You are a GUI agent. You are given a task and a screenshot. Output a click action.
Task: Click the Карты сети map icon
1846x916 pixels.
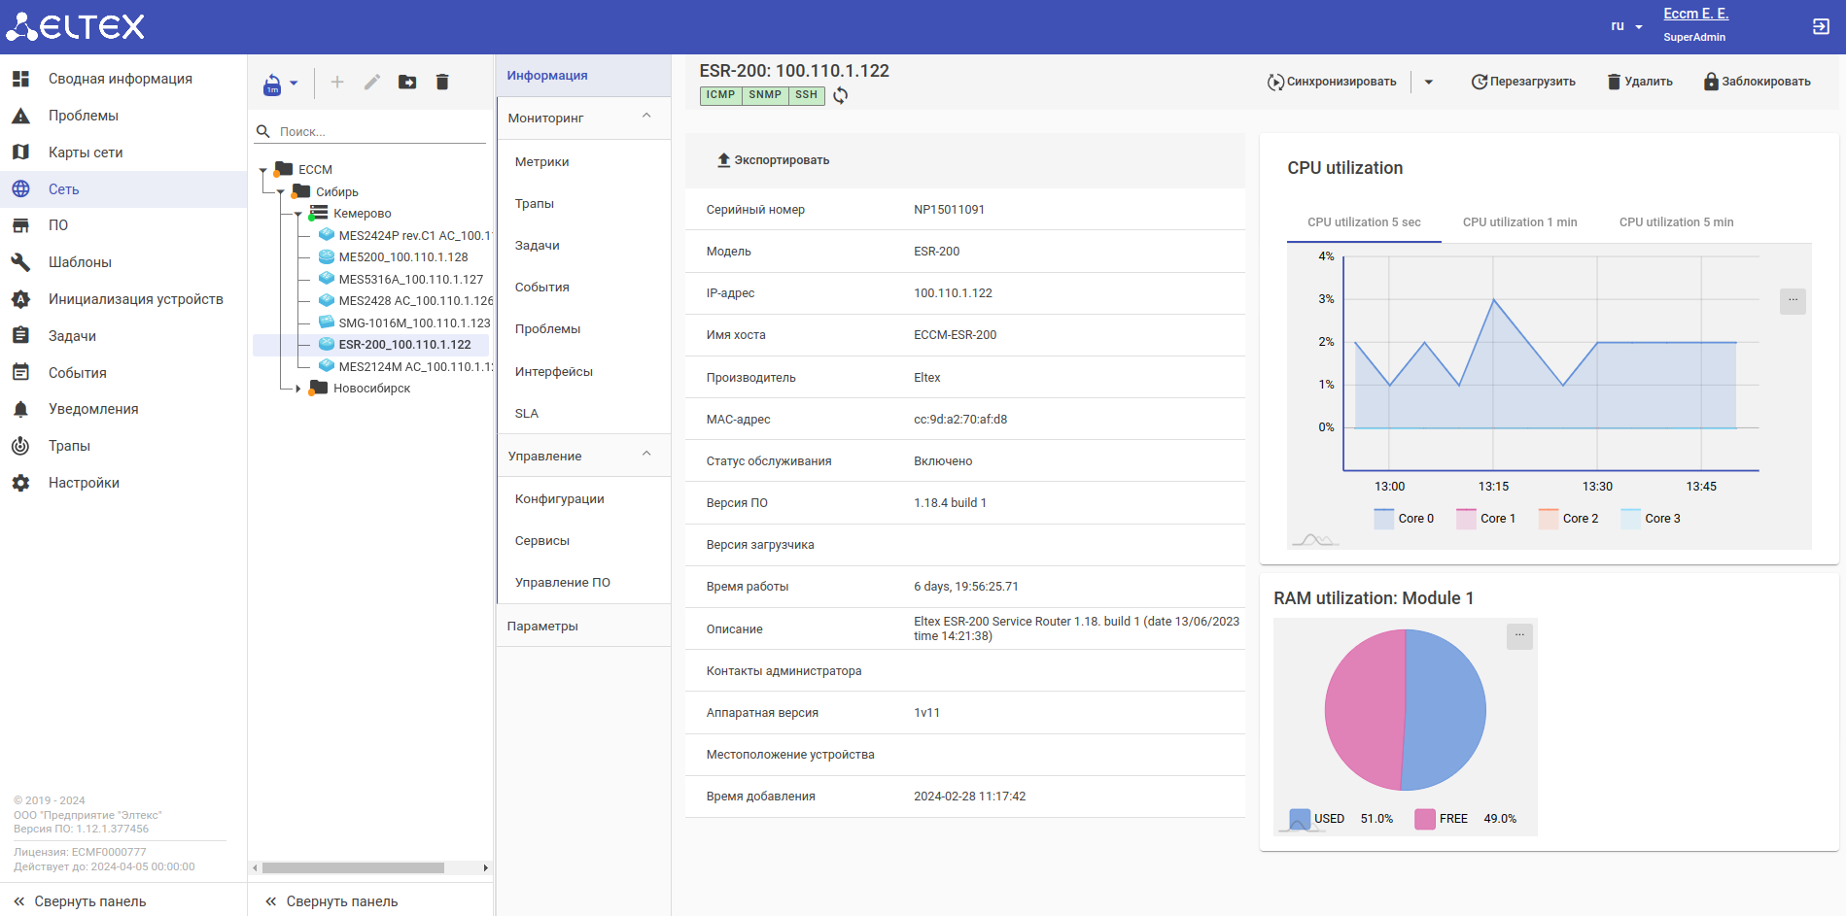coord(20,153)
